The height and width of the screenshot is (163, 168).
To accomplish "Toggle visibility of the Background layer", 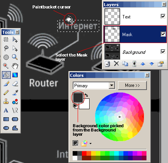I will coord(163,52).
